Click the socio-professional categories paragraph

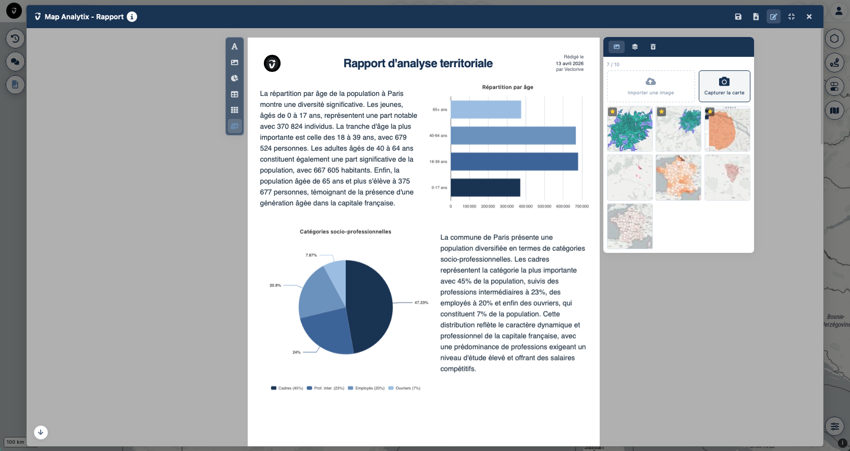tap(513, 303)
